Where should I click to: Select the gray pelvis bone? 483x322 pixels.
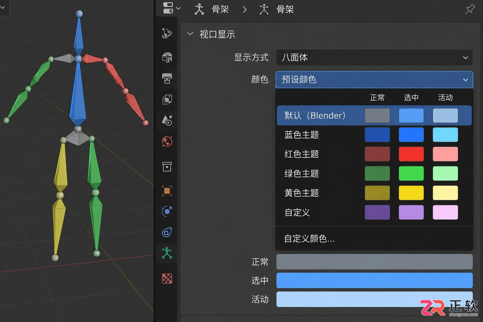[x=78, y=138]
